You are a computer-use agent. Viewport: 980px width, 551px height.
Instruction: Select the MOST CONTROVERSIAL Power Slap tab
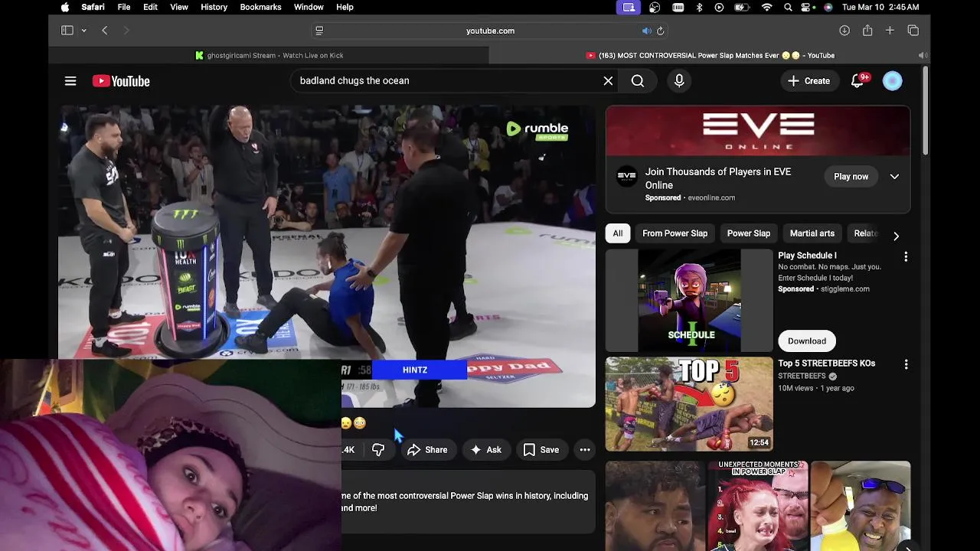coord(710,55)
